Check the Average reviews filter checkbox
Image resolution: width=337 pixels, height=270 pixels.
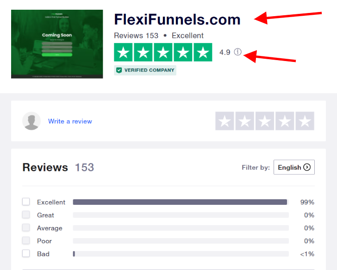pyautogui.click(x=26, y=227)
